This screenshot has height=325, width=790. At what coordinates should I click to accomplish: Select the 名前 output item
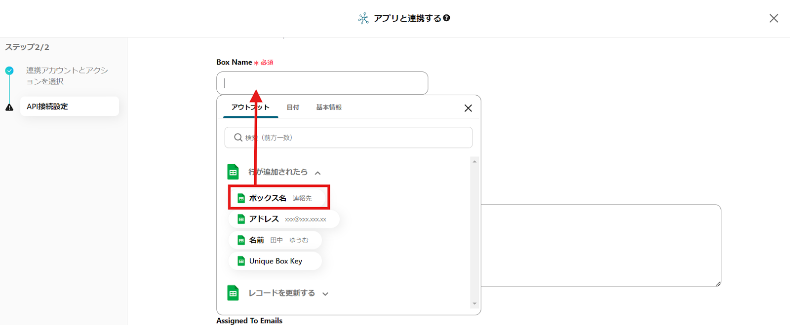(275, 240)
